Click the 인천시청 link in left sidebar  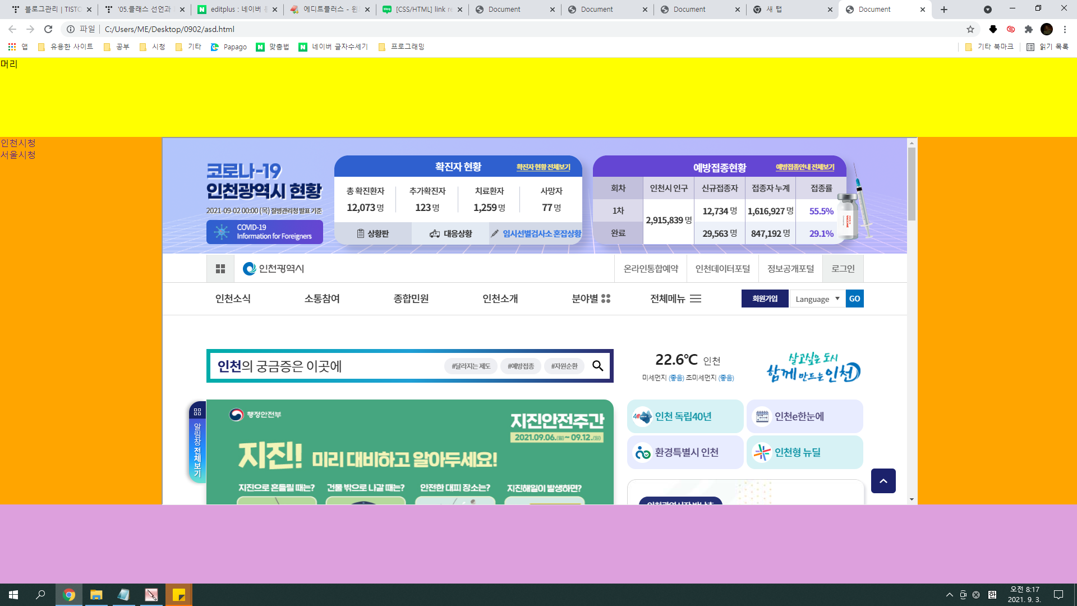pyautogui.click(x=18, y=143)
